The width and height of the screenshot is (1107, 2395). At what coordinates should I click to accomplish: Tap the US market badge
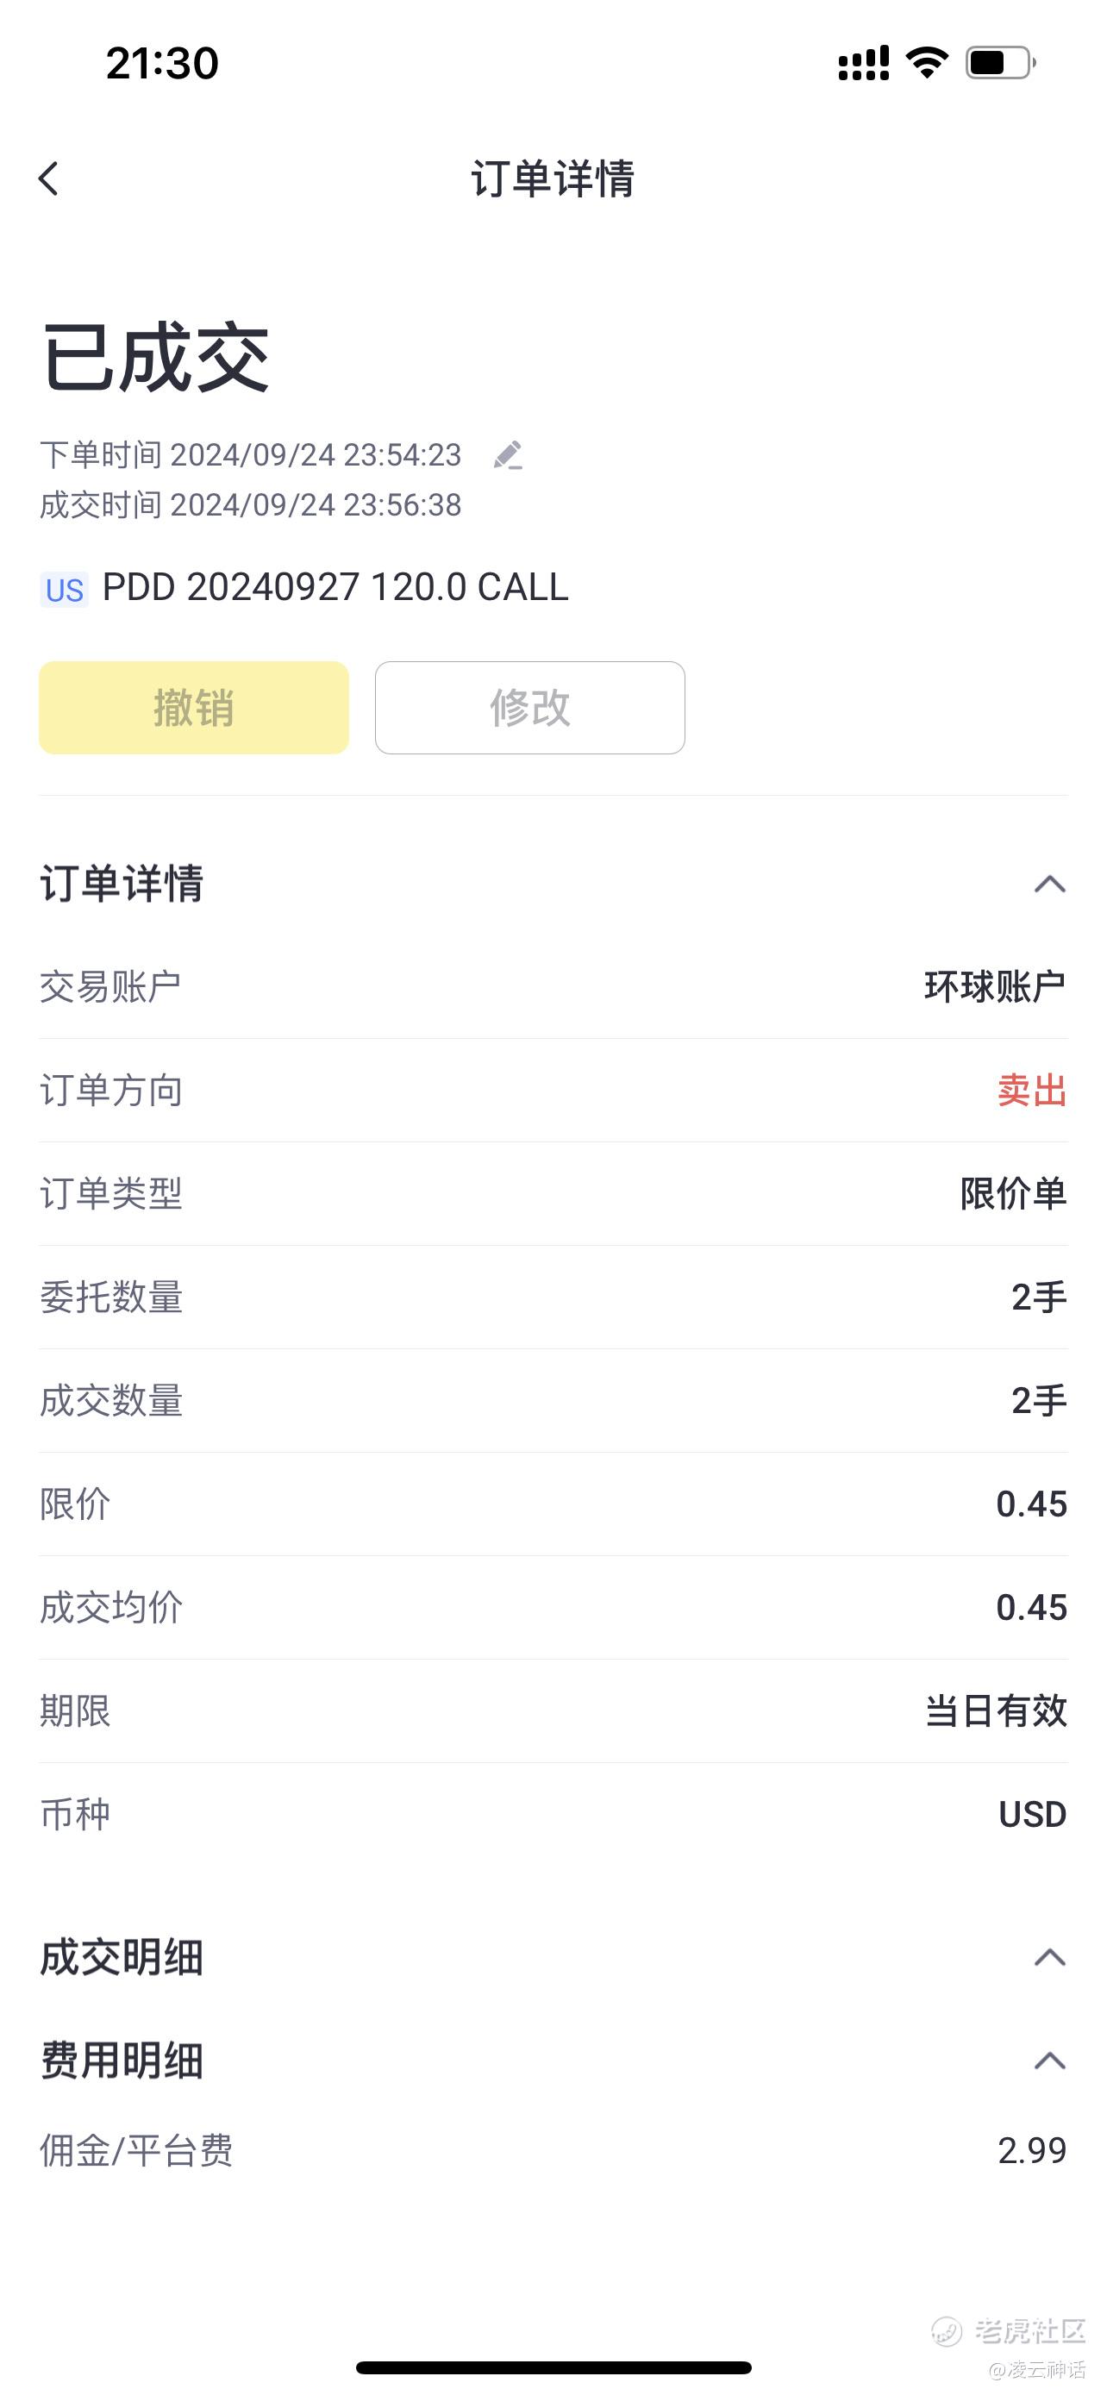pos(64,590)
